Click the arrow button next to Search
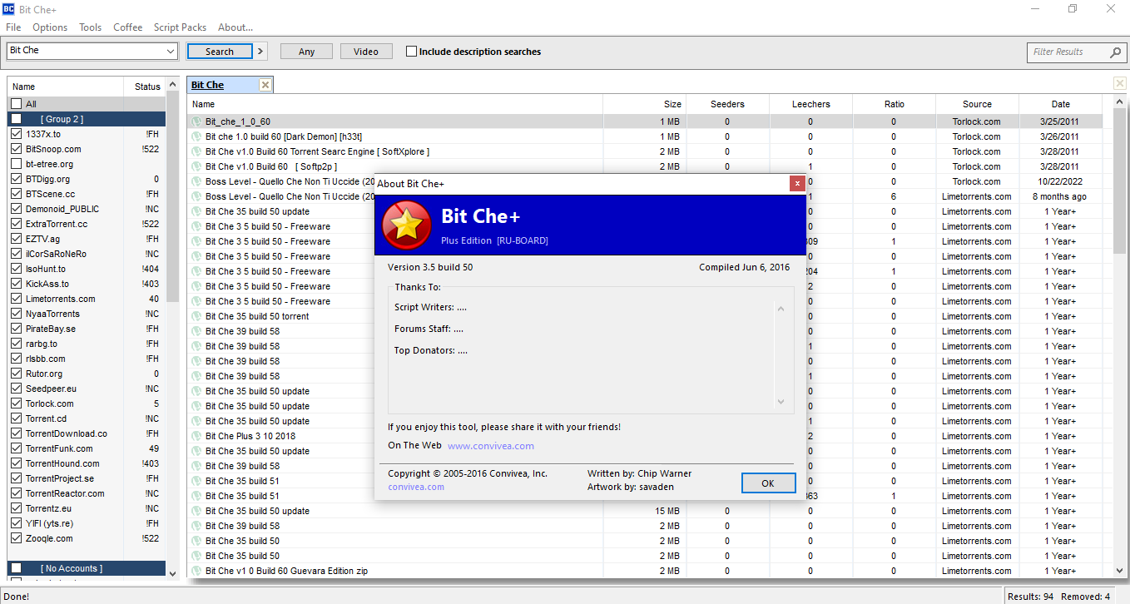Viewport: 1130px width, 604px height. pos(260,52)
